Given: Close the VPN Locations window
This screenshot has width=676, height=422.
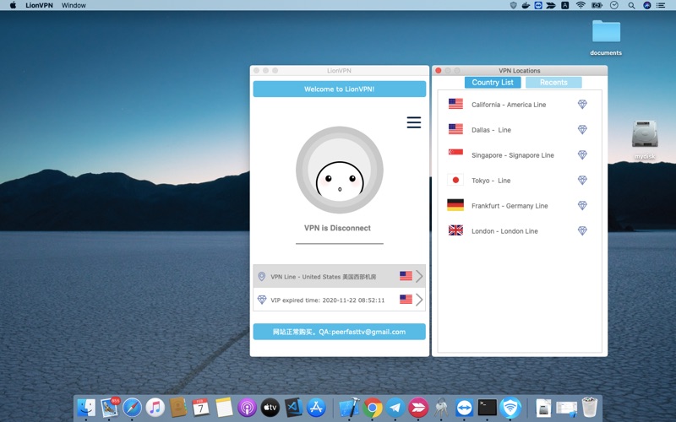Looking at the screenshot, I should pyautogui.click(x=438, y=70).
